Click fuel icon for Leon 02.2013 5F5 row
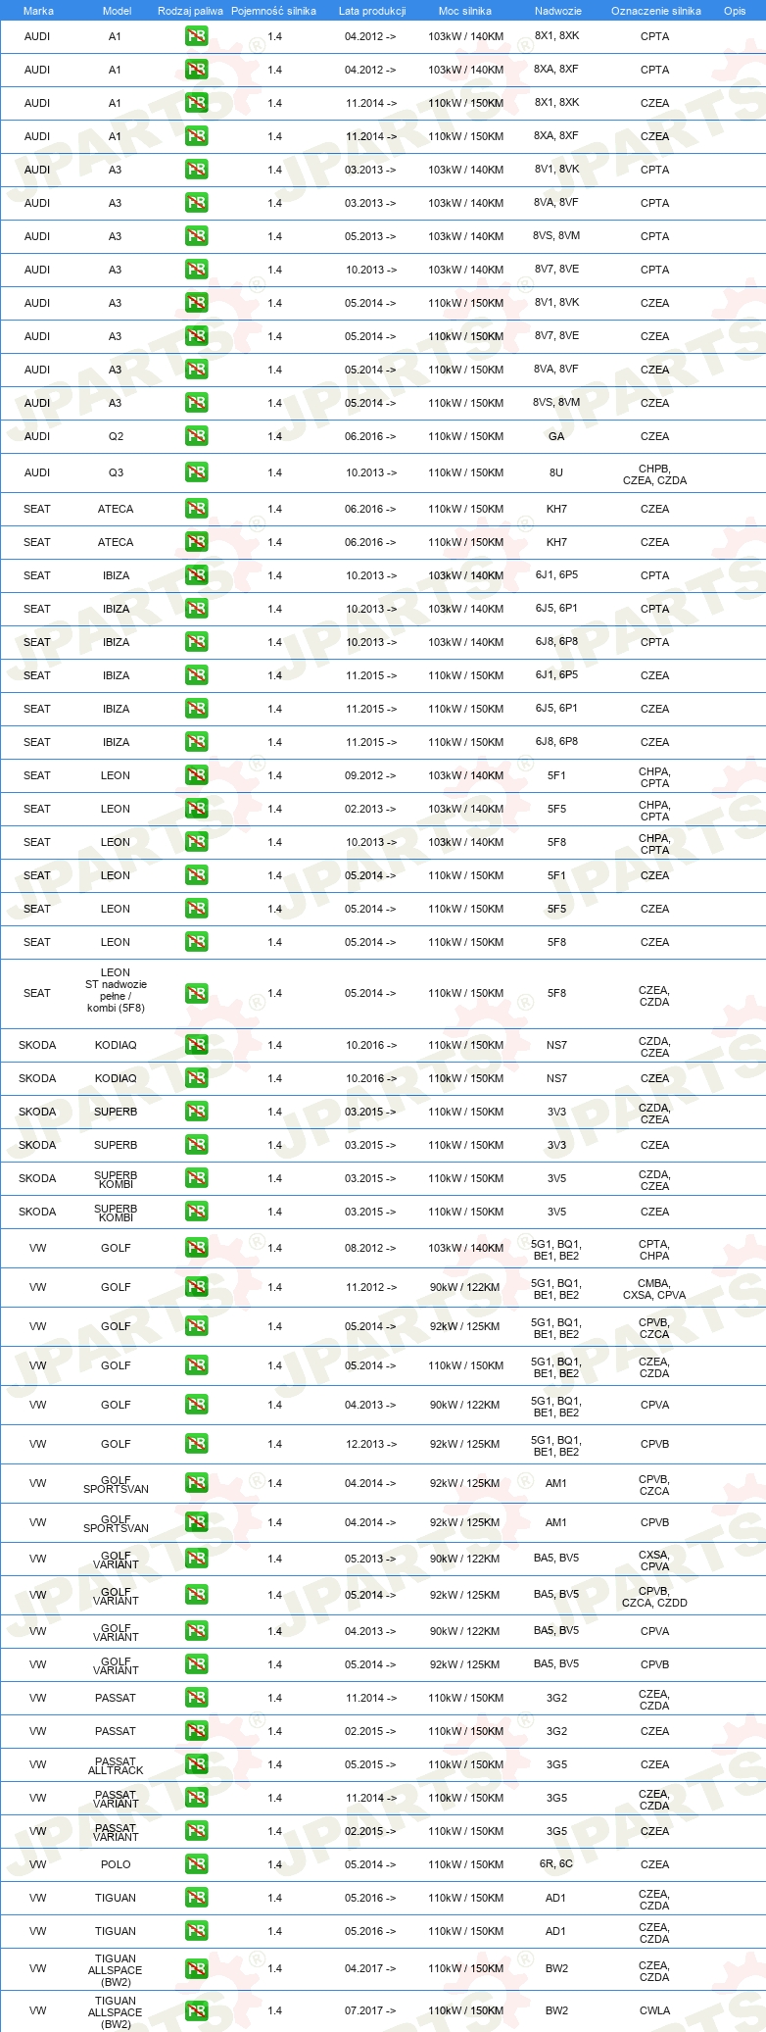This screenshot has width=766, height=2032. (196, 809)
